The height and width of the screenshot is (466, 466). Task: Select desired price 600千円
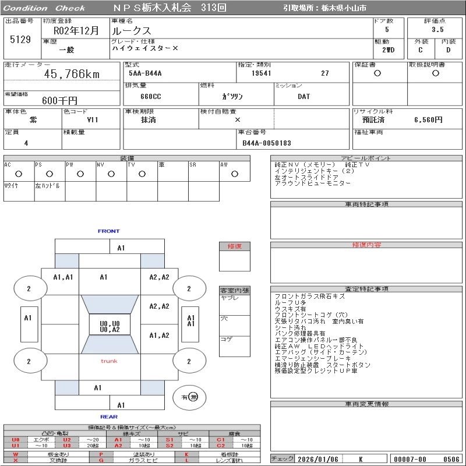[x=59, y=100]
